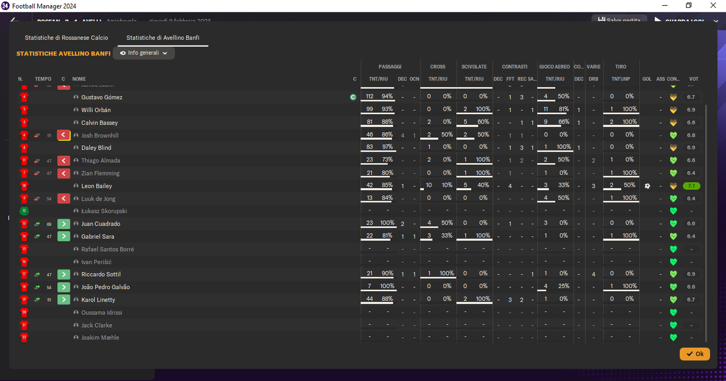This screenshot has width=726, height=381.
Task: Click Juan Cuadrado's minute 69 in TEMPO column
Action: coord(49,224)
